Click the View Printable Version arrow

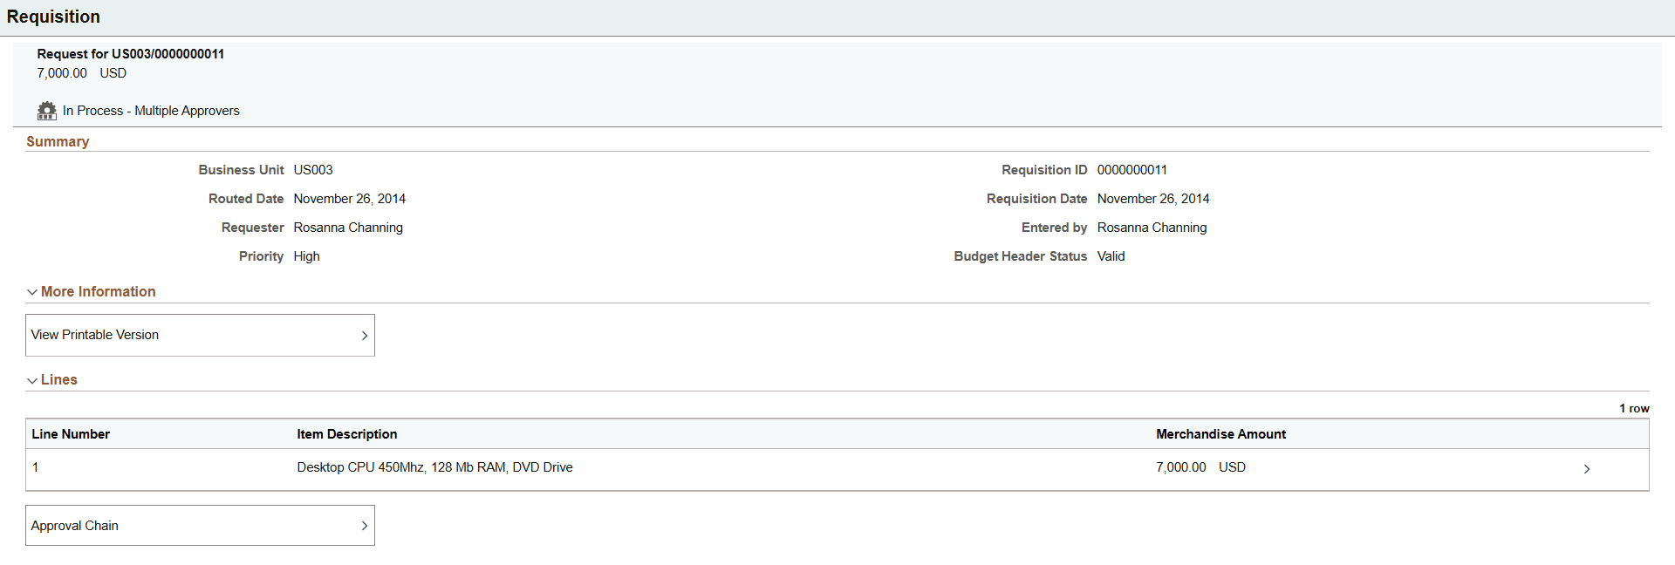pos(365,336)
